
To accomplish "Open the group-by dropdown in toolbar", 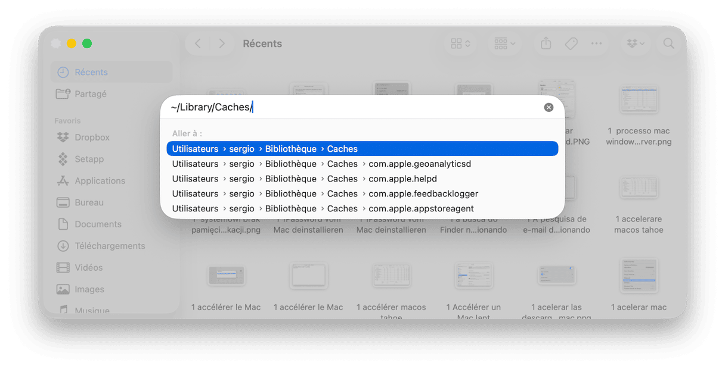I will point(504,43).
